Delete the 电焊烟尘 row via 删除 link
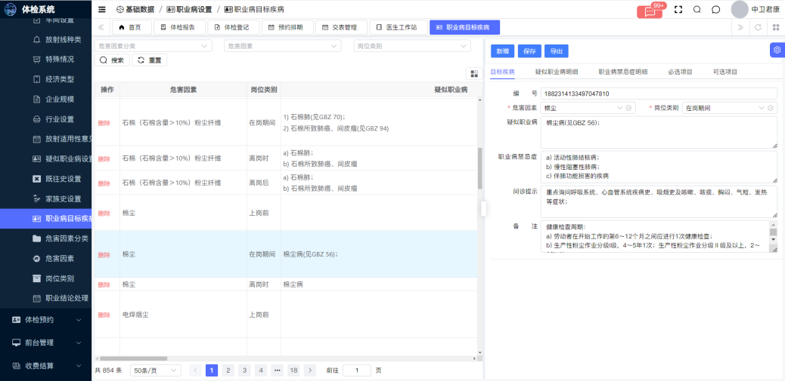 [104, 315]
